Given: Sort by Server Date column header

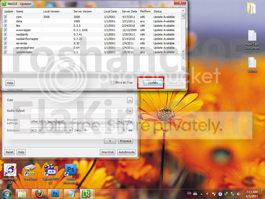Looking at the screenshot, I should tap(130, 11).
